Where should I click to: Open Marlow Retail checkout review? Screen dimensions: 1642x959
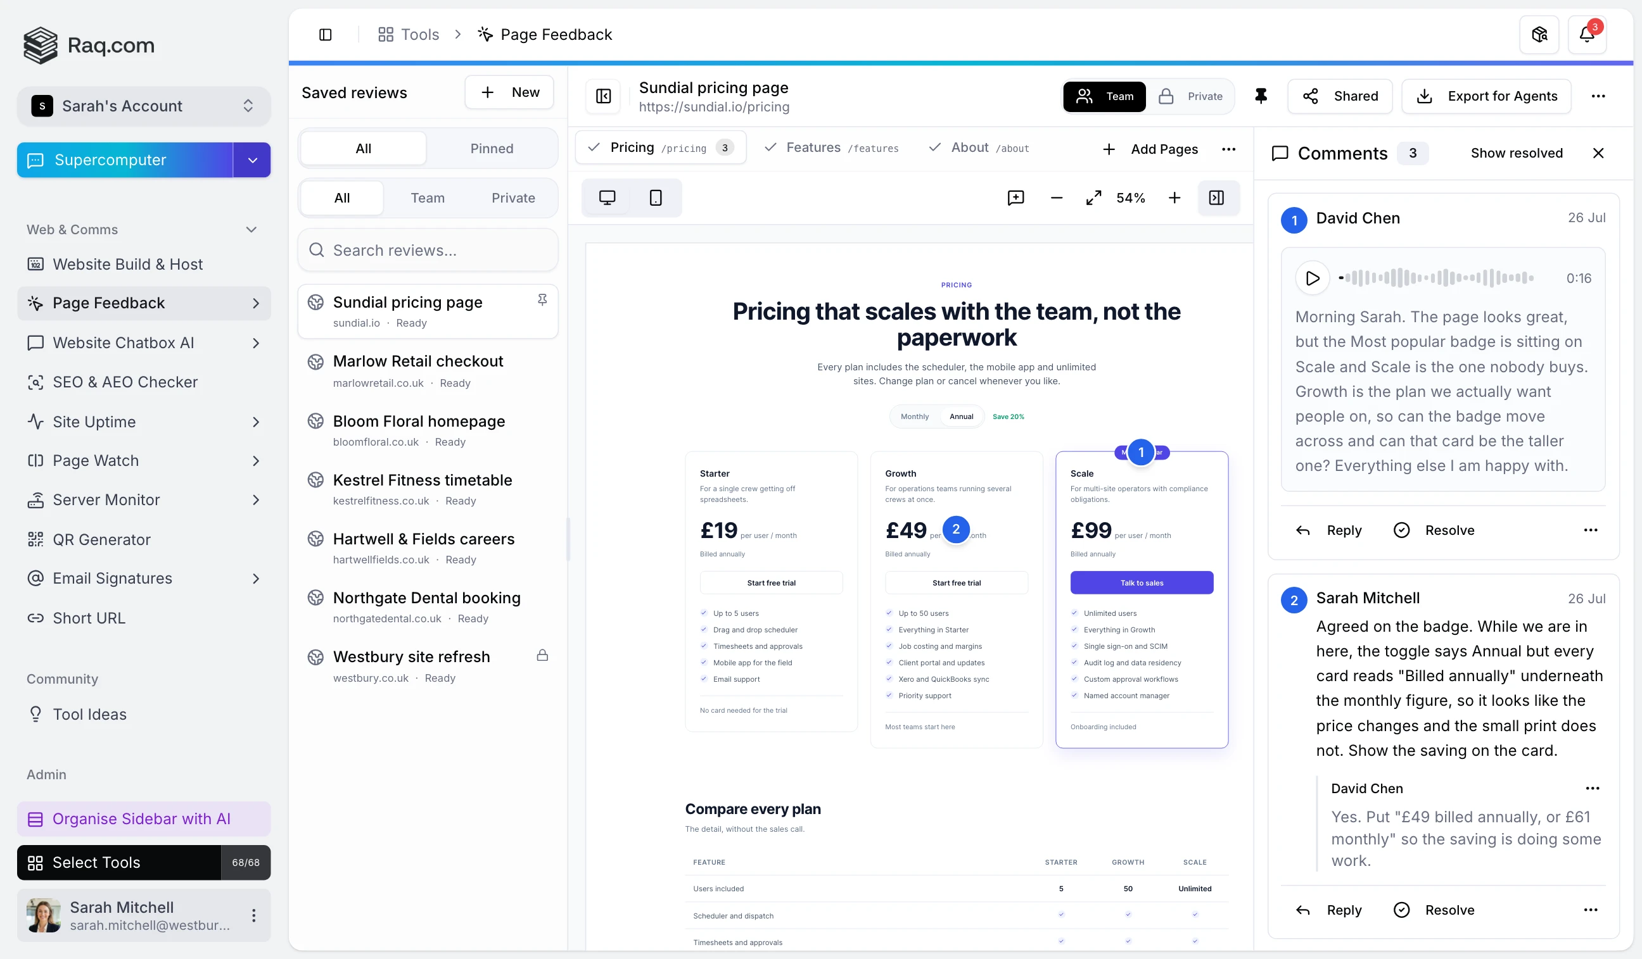(x=428, y=371)
